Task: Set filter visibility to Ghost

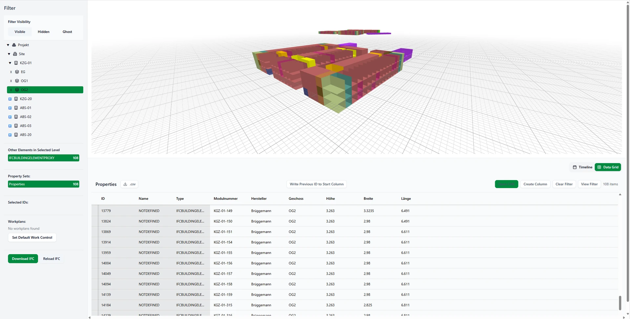Action: pos(67,32)
